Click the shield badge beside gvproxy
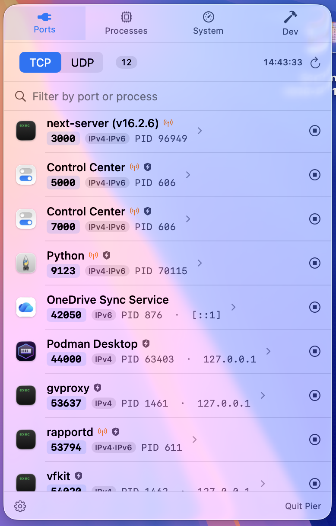336x526 pixels. click(98, 388)
